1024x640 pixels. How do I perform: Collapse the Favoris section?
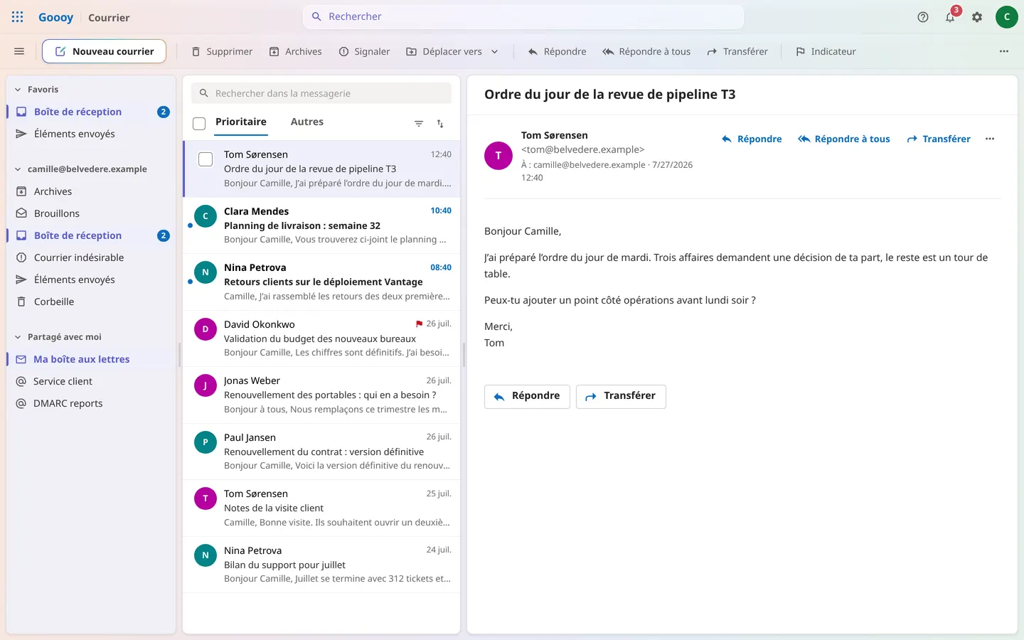click(x=18, y=90)
